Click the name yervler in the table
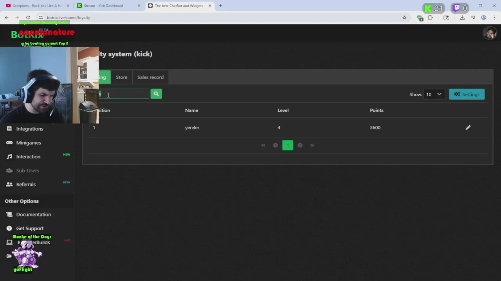 (x=192, y=128)
